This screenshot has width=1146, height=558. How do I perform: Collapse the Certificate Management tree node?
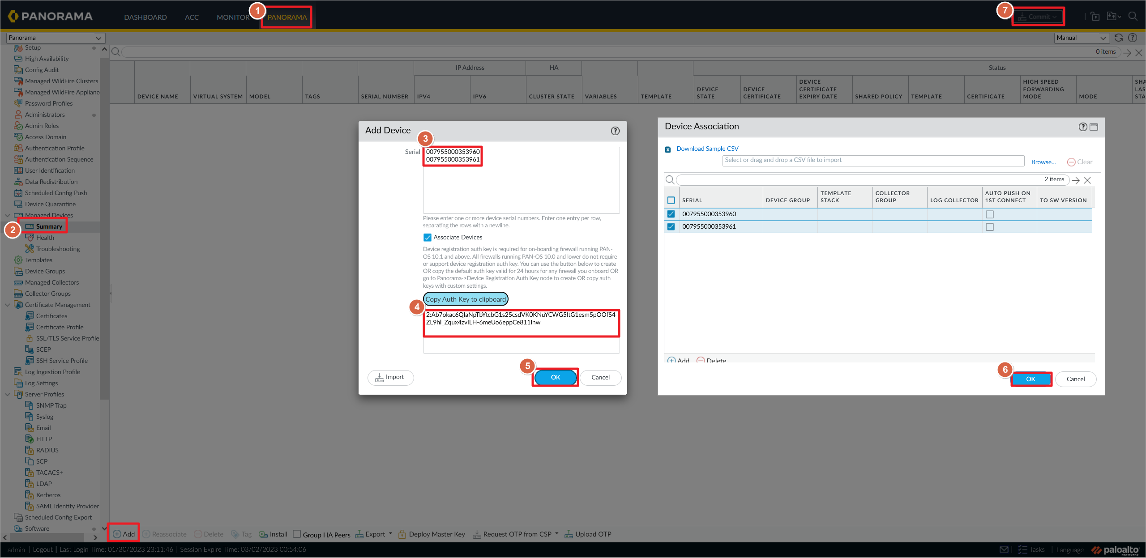8,305
